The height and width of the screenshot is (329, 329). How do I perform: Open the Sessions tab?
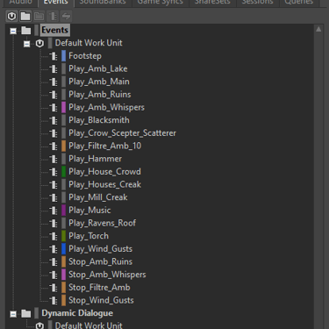(257, 3)
